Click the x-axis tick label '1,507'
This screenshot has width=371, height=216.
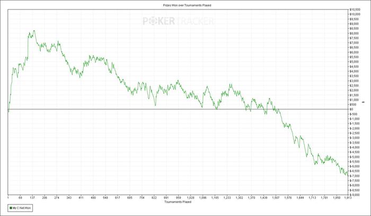pos(276,197)
